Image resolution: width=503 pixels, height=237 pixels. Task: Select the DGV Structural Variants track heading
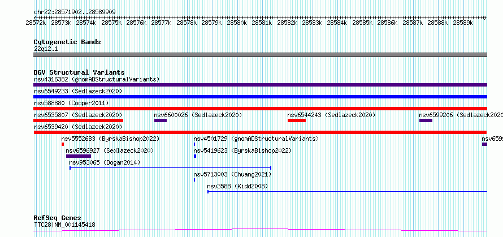(x=79, y=72)
